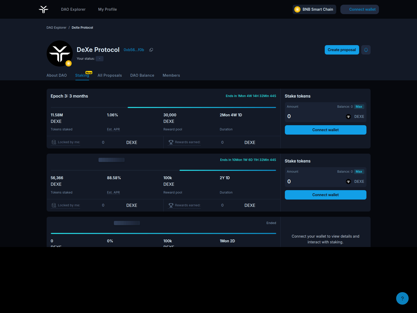417x313 pixels.
Task: Click Connect wallet in second Stake tokens panel
Action: click(x=326, y=195)
